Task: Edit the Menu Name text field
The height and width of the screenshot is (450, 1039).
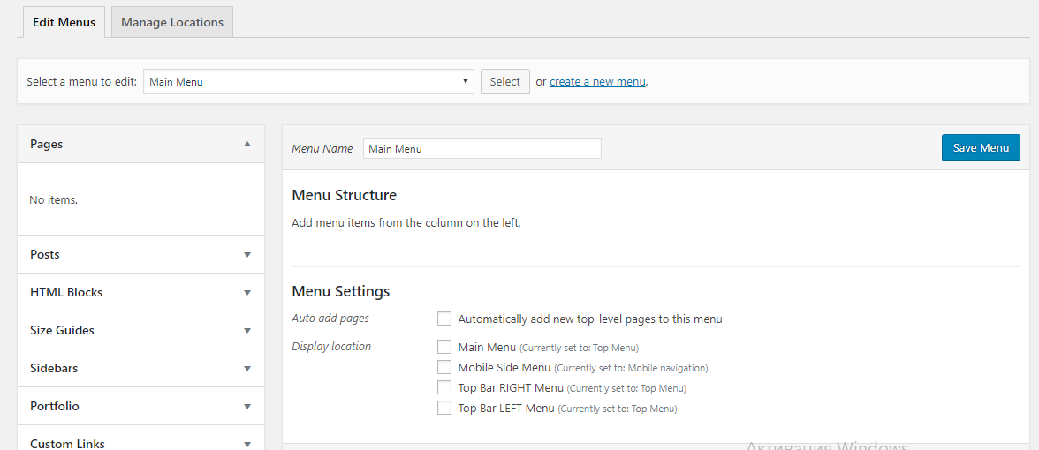Action: click(482, 148)
